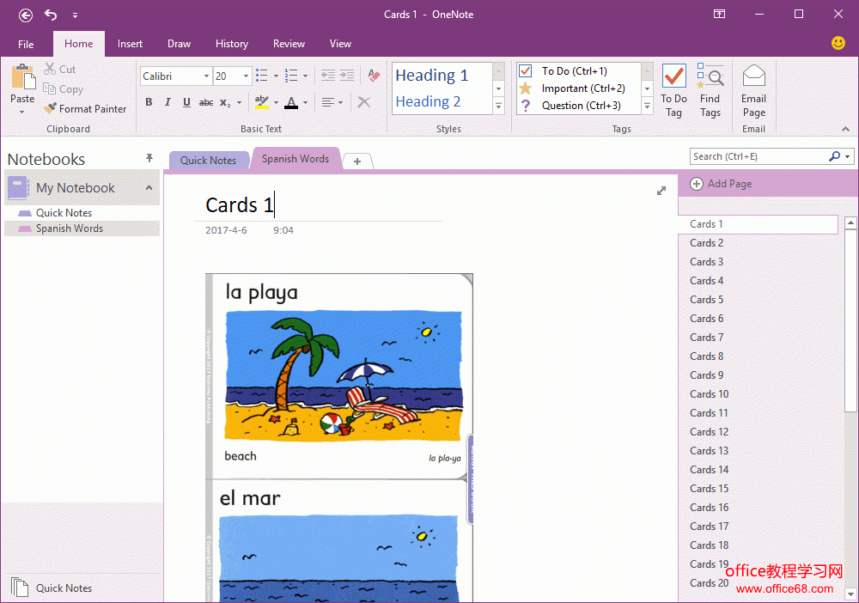This screenshot has width=859, height=603.
Task: Click the page list scrollbar thumb
Action: (x=850, y=320)
